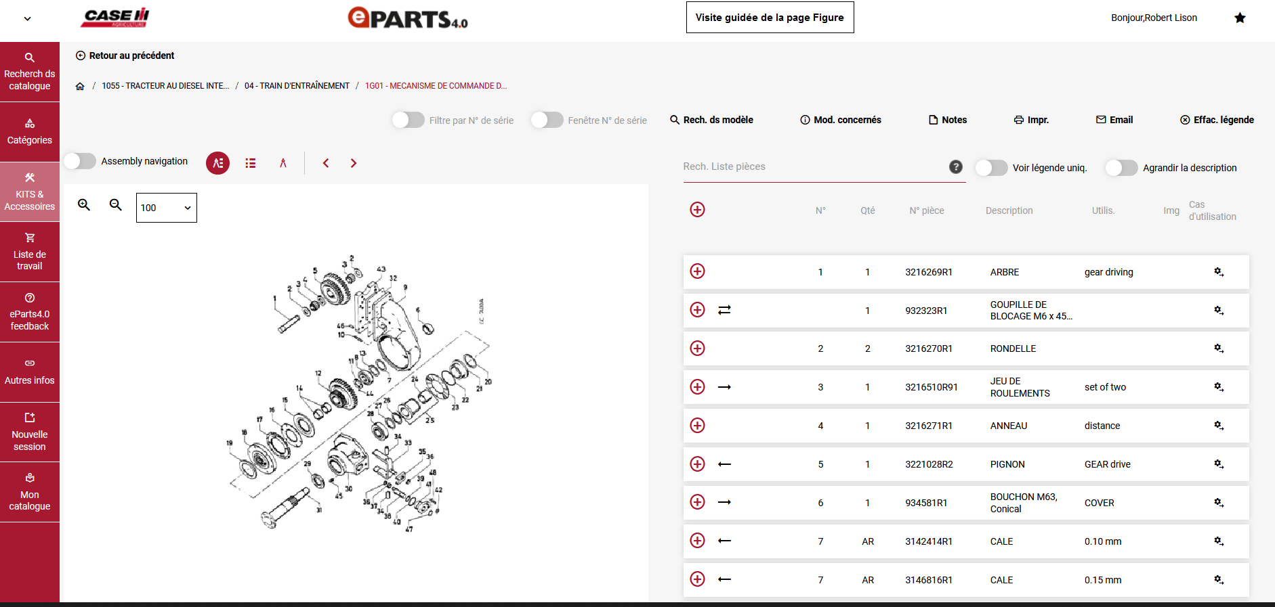1275x607 pixels.
Task: Add GOUPILLE DE BLOCAGE part to list
Action: [x=697, y=310]
